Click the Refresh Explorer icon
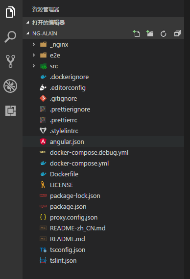This screenshot has width=190, height=279. click(x=164, y=33)
